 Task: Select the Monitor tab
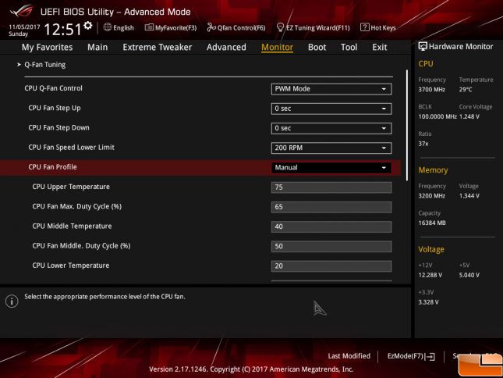(277, 47)
